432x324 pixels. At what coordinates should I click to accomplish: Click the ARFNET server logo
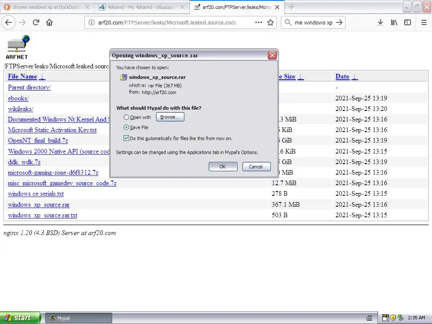(x=17, y=47)
